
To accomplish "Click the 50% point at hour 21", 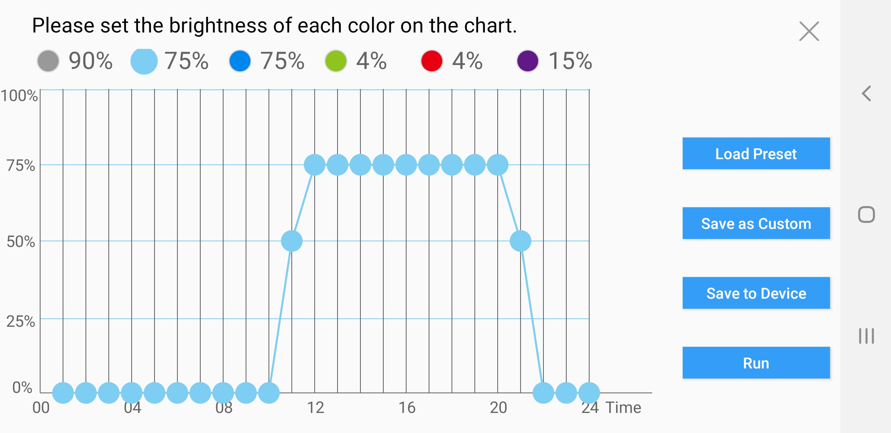I will 521,241.
